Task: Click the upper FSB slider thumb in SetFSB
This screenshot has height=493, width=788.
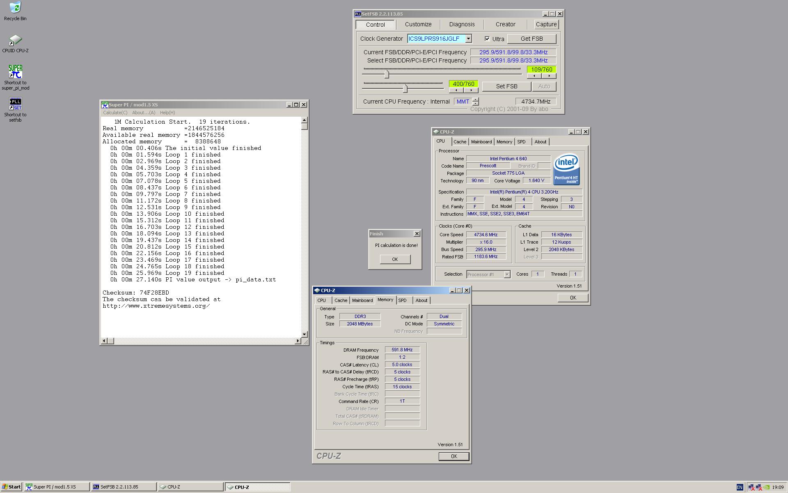Action: click(x=387, y=74)
